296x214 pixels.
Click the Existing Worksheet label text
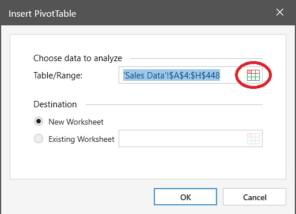coord(81,139)
